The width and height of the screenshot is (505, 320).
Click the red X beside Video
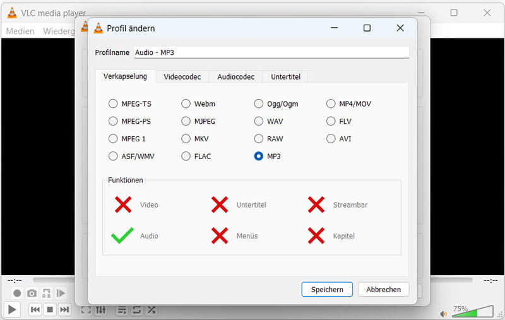(x=123, y=204)
